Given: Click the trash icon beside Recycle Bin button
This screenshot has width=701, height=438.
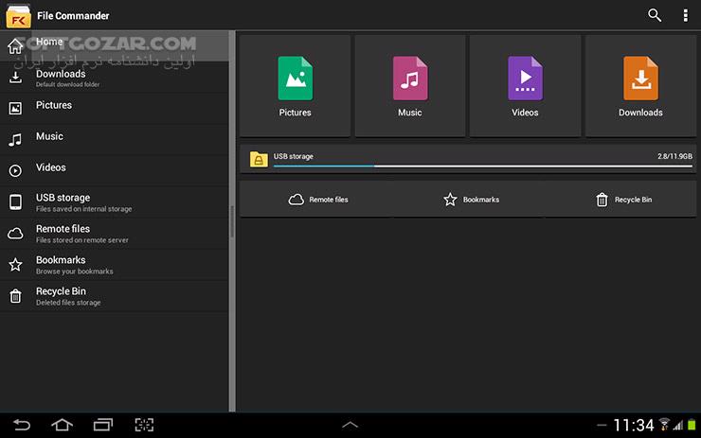Looking at the screenshot, I should pos(602,200).
